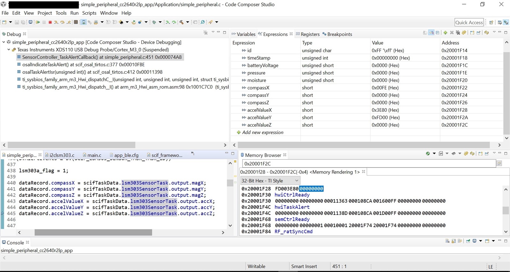The width and height of the screenshot is (510, 272).
Task: Click the Remove All Terminated icon in Debug view
Action: tap(206, 32)
